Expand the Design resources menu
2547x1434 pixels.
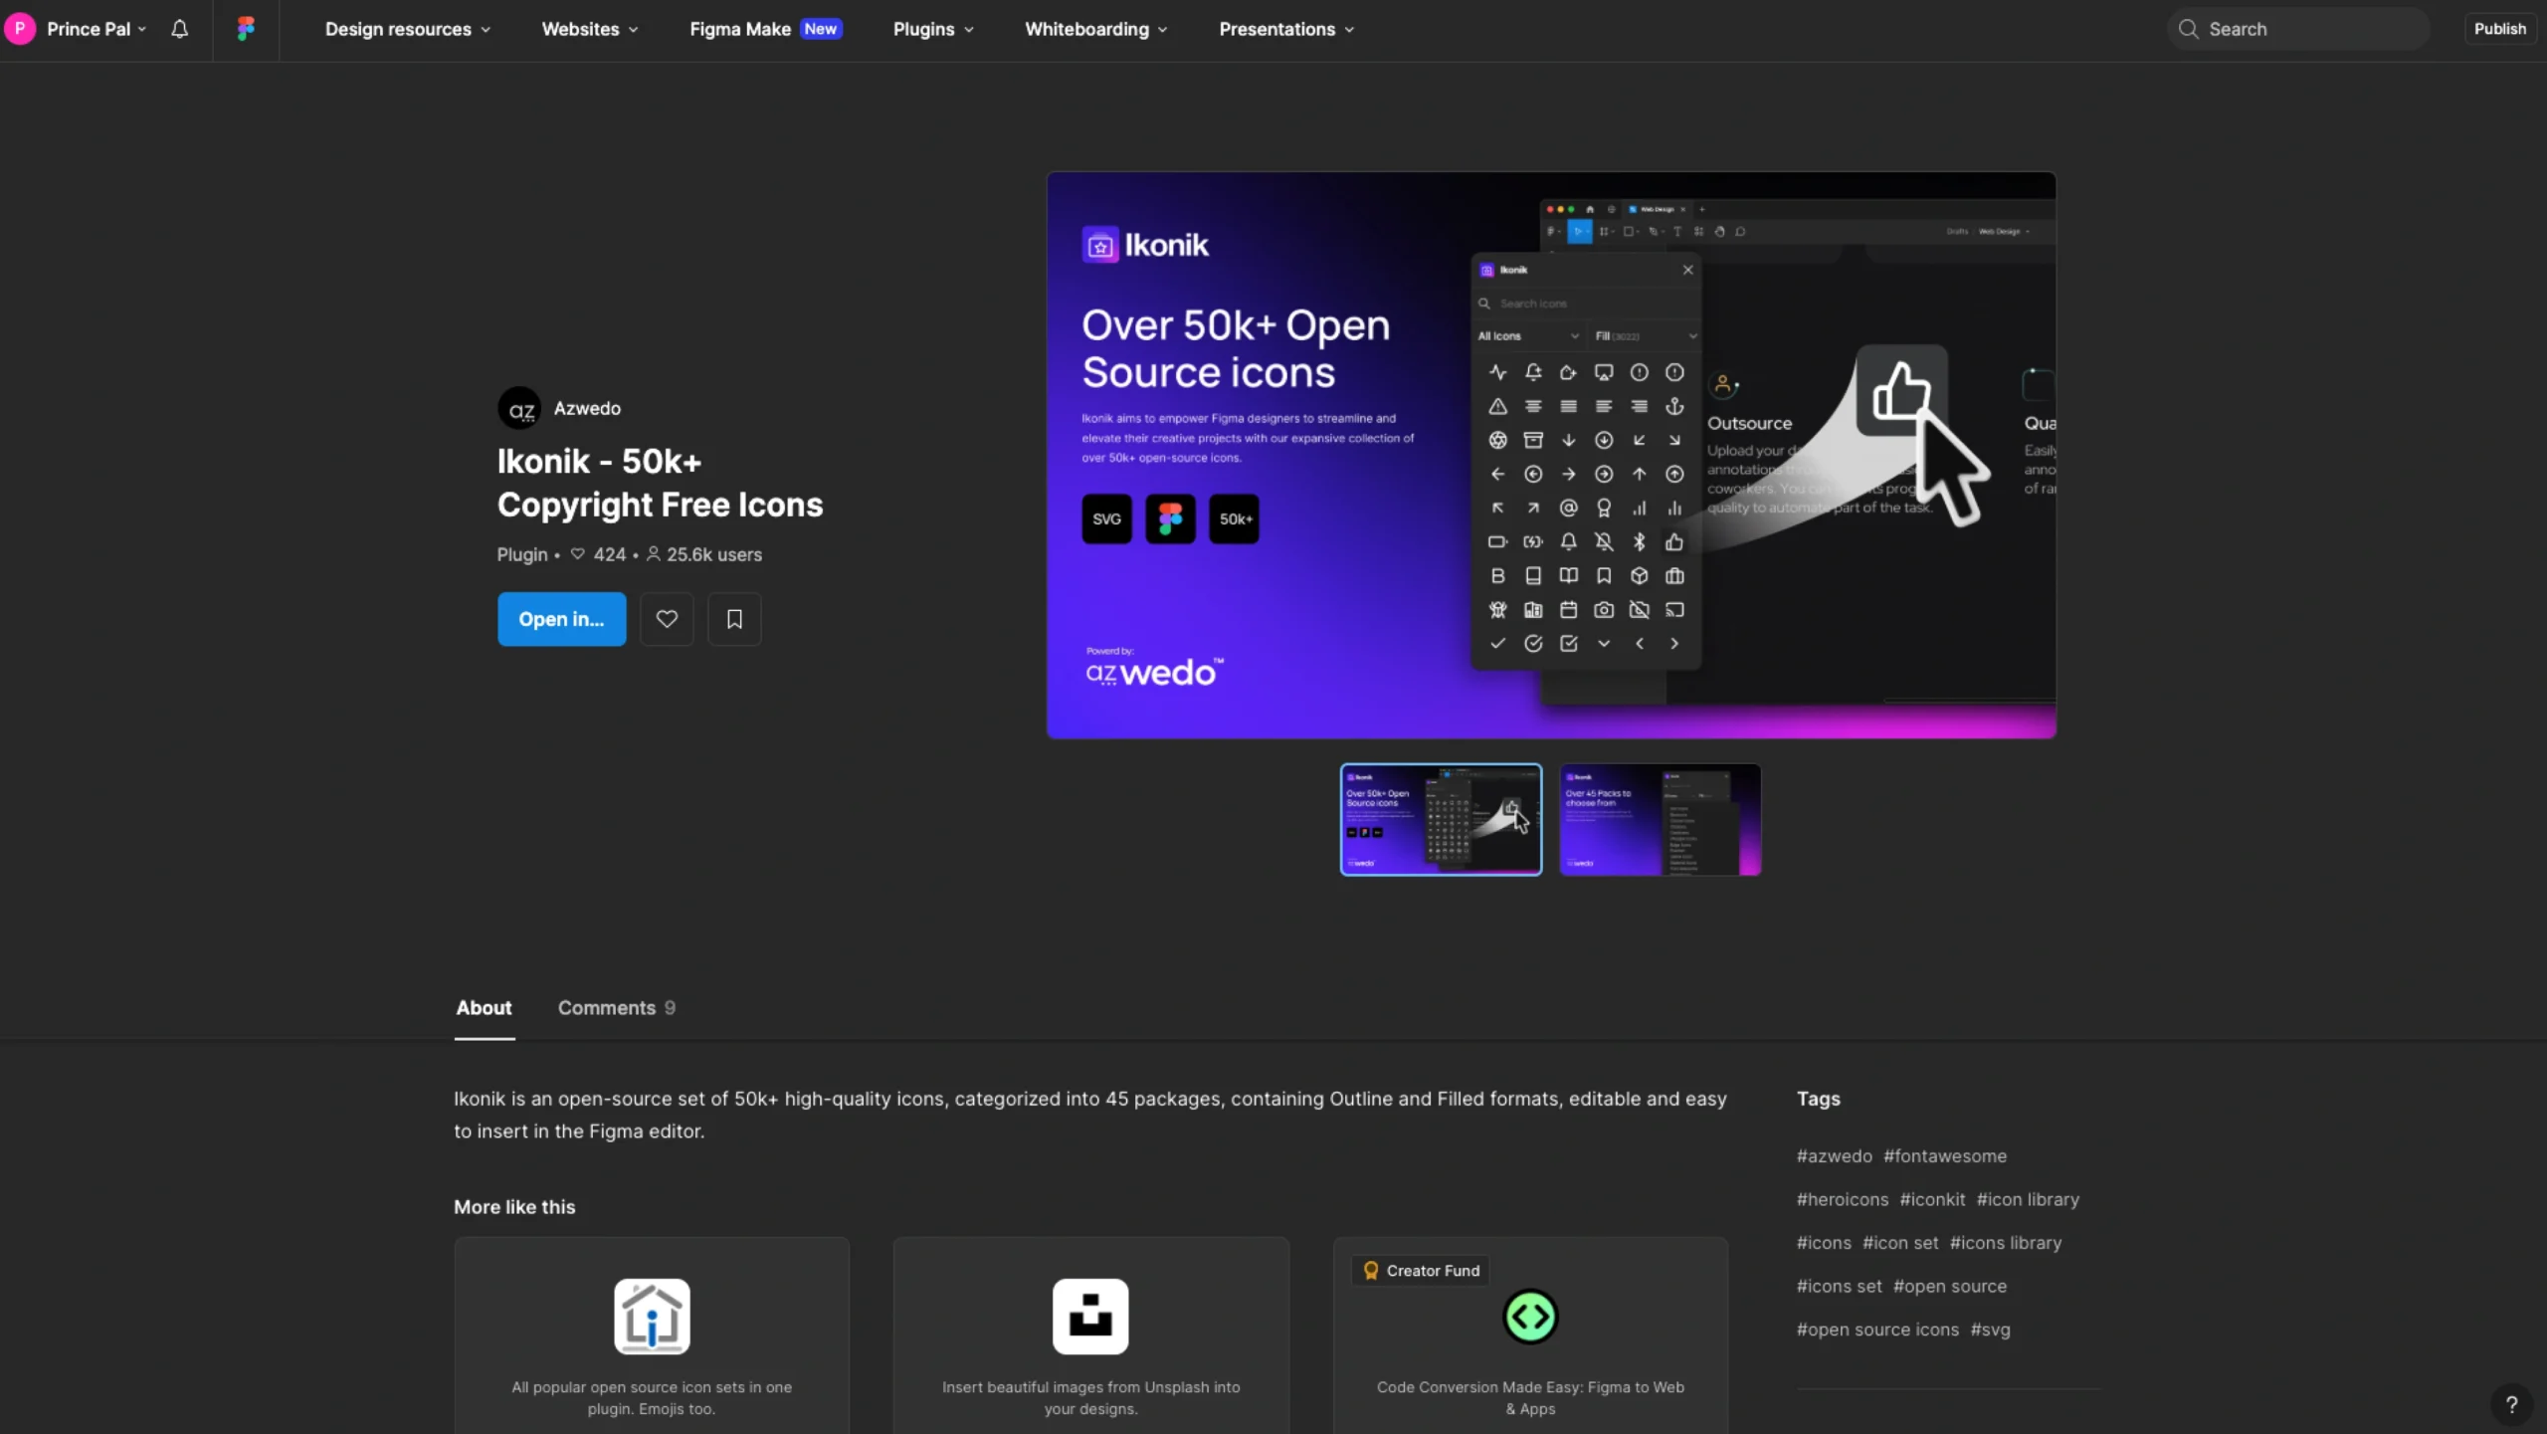click(407, 29)
